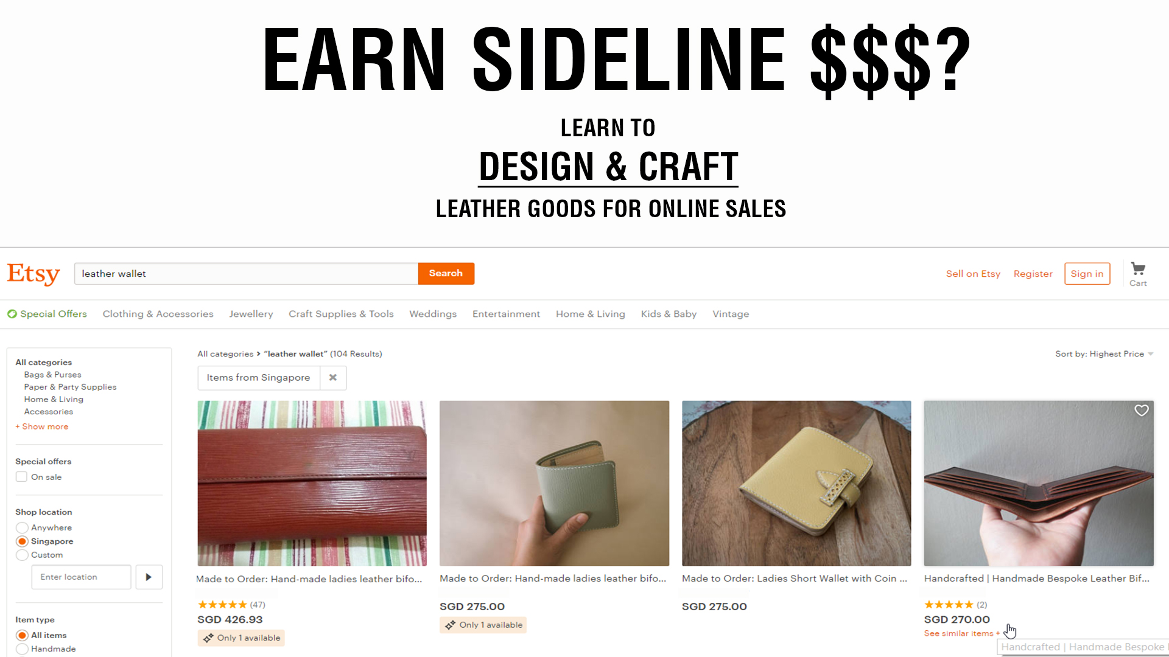
Task: Submit custom location with arrow button
Action: coord(149,577)
